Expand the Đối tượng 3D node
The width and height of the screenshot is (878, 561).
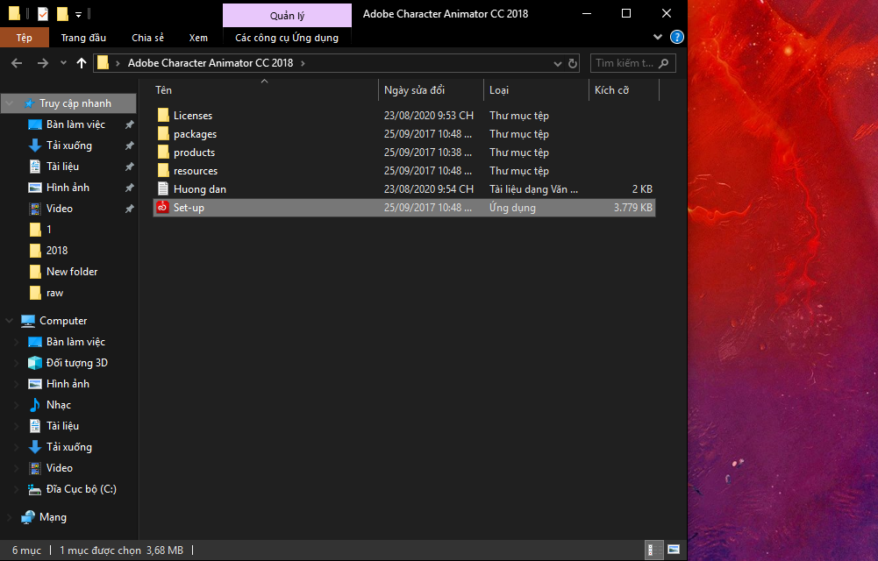tap(17, 363)
